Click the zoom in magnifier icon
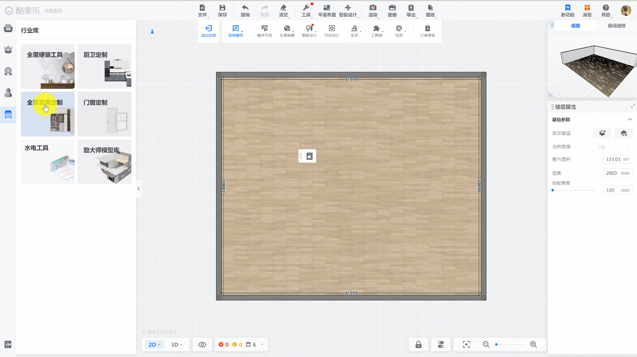This screenshot has height=357, width=637. pos(533,344)
